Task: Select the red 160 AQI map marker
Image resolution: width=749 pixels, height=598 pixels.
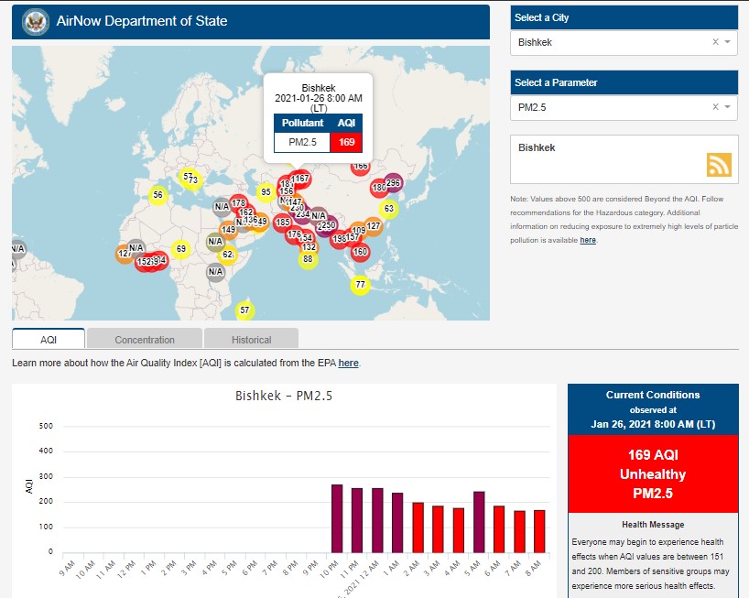Action: [x=360, y=252]
